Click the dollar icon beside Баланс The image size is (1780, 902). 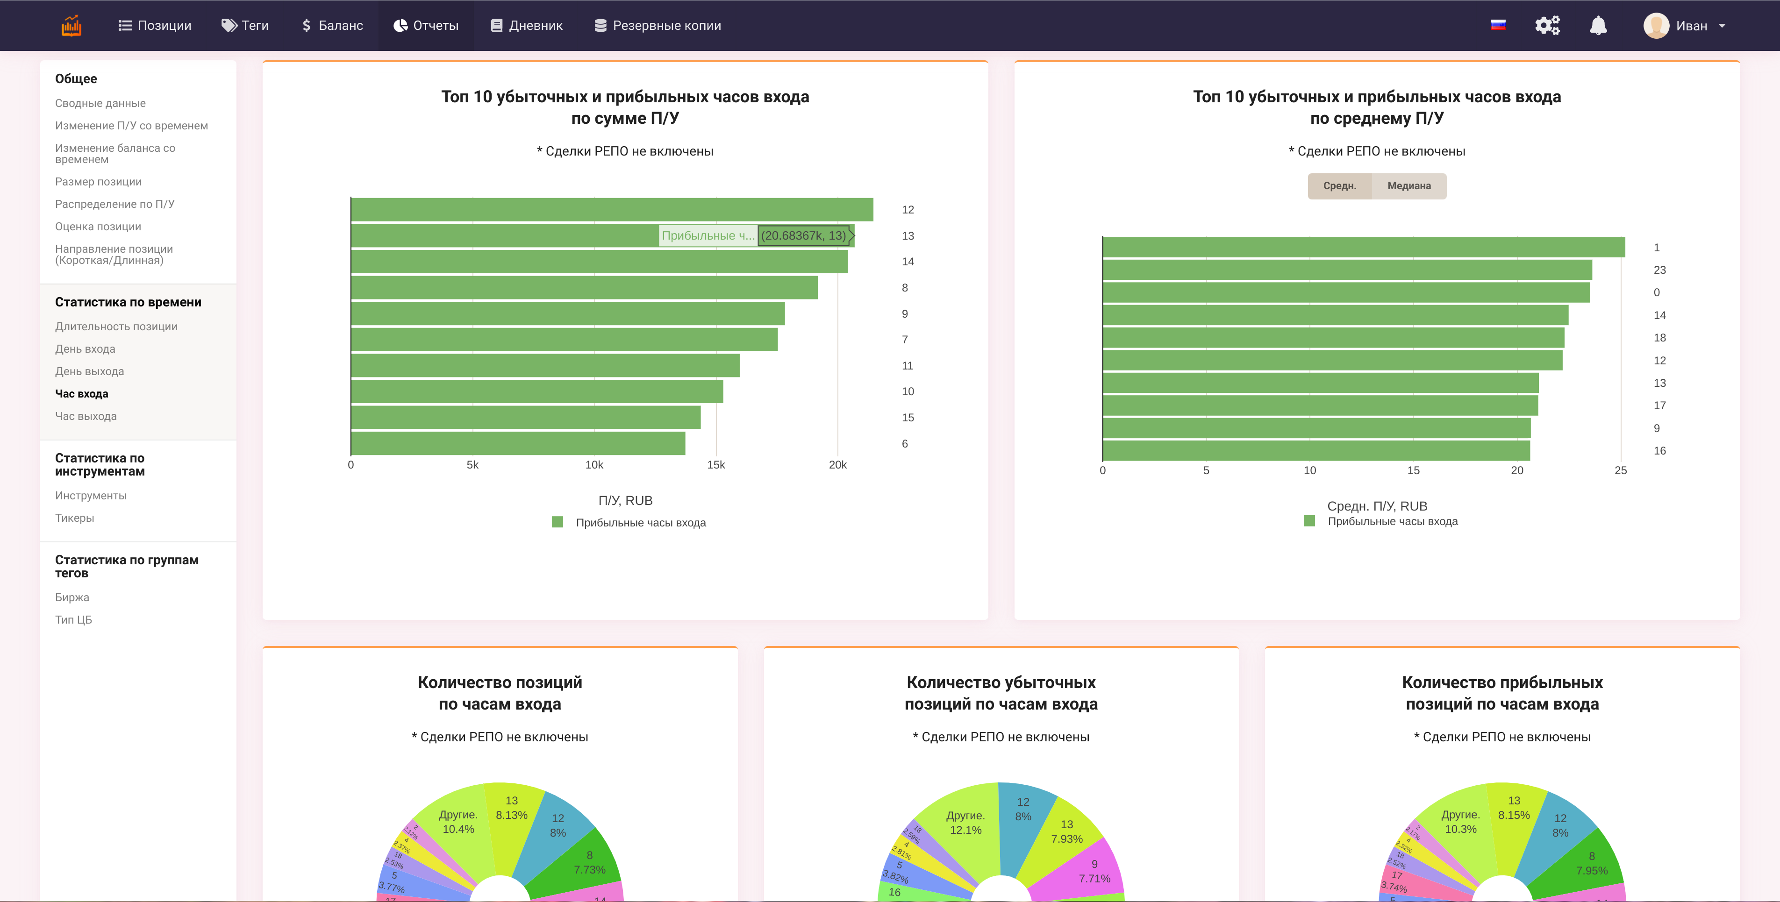(x=306, y=26)
